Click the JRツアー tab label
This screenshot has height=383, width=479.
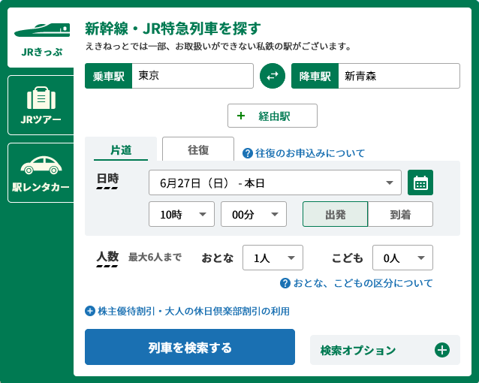41,119
